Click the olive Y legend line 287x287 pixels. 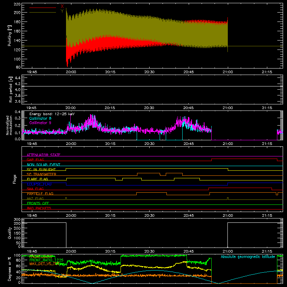[43, 13]
